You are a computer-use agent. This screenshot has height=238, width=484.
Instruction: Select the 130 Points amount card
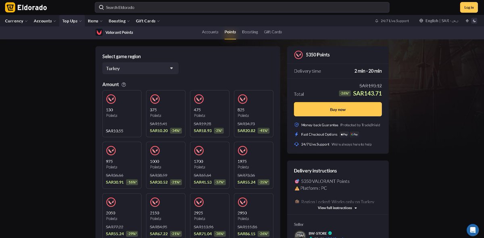coord(122,114)
